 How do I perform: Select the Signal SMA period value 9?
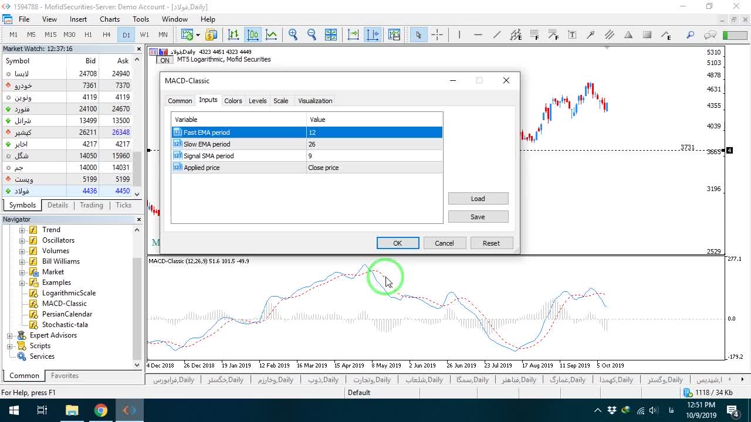(374, 156)
